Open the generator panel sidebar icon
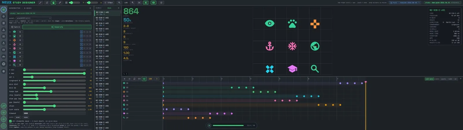 pyautogui.click(x=3, y=10)
